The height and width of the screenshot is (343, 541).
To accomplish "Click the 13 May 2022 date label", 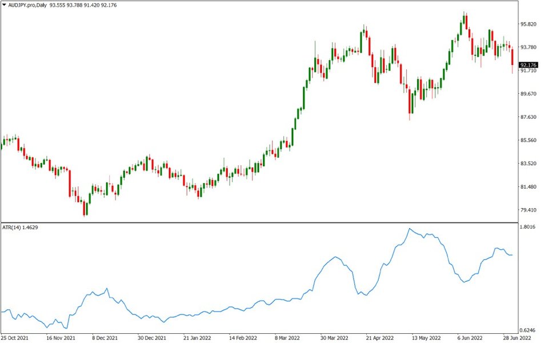I will 426,337.
